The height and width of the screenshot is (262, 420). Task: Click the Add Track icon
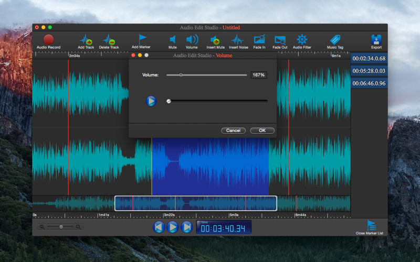(x=85, y=40)
